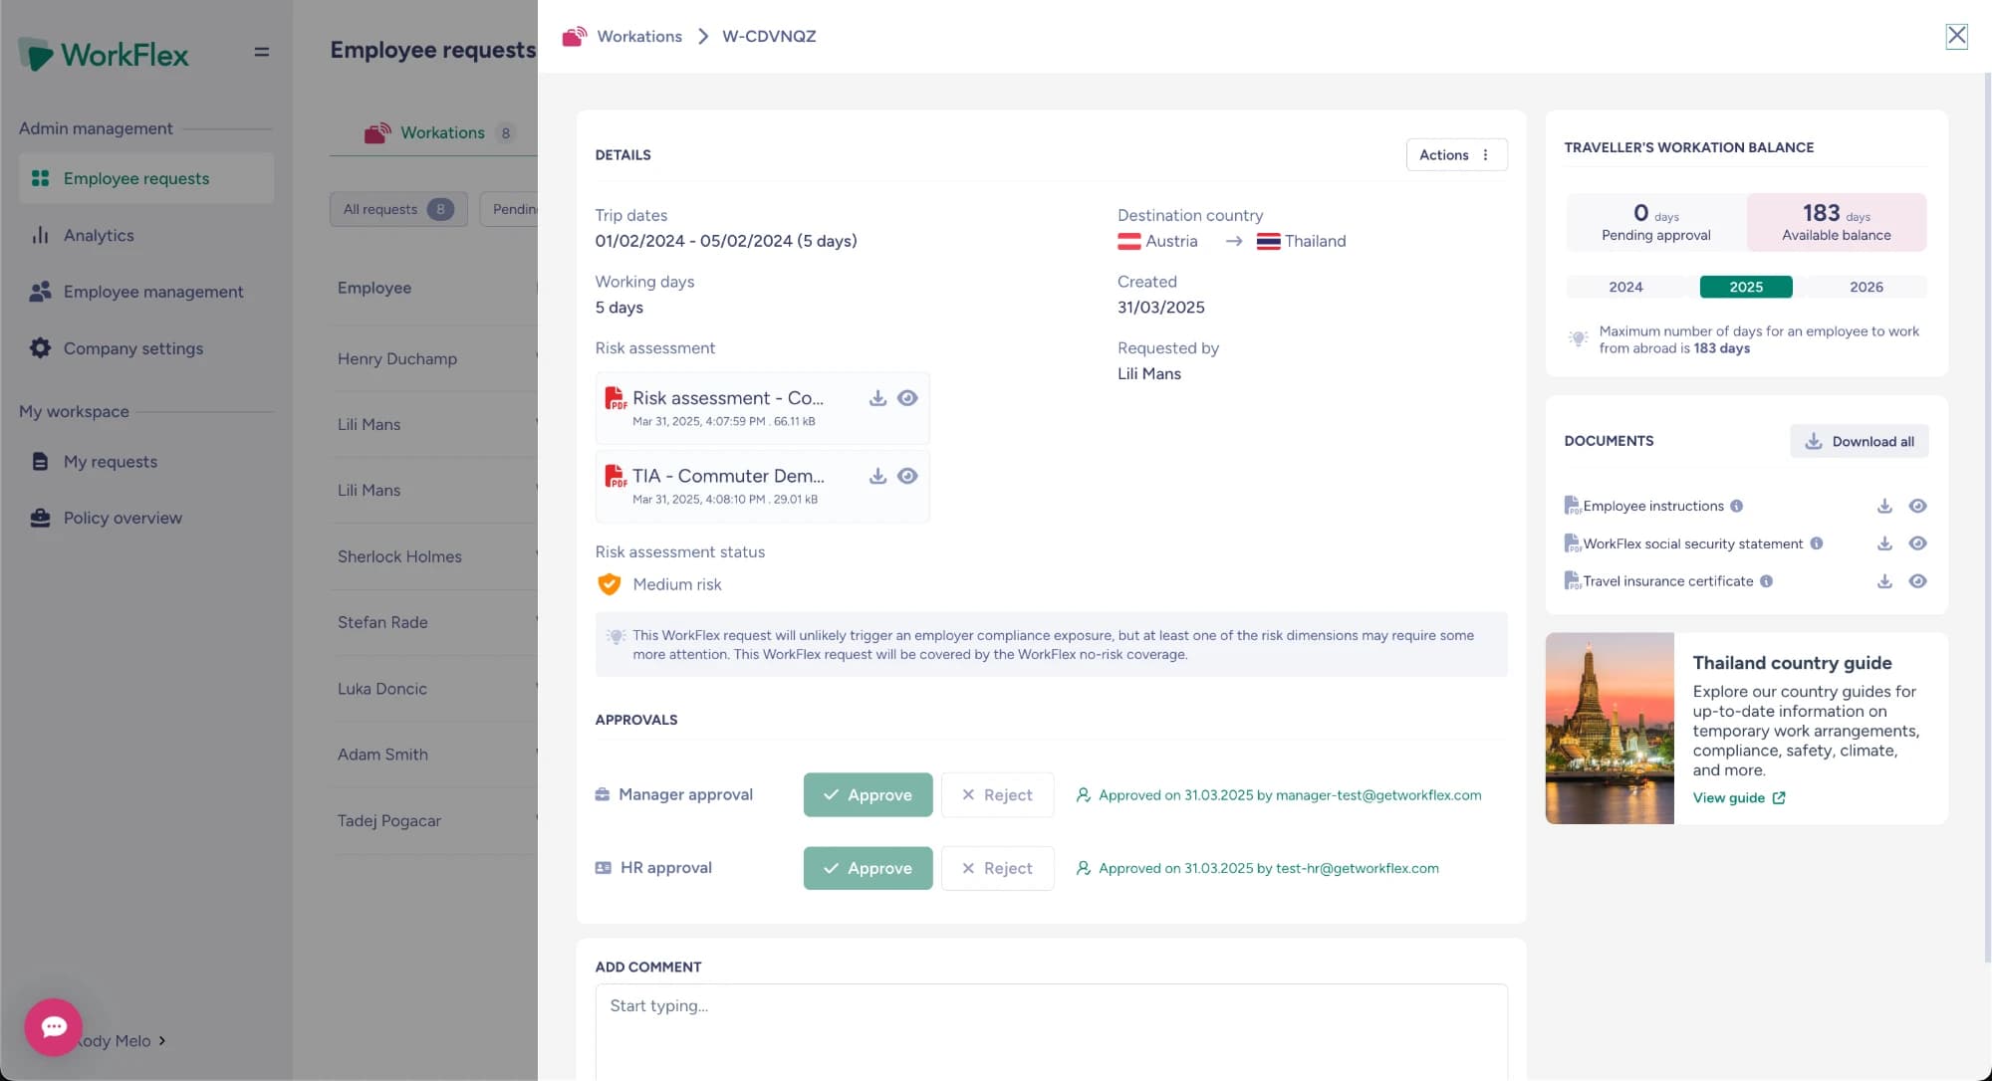Open the Thailand View guide link
The width and height of the screenshot is (1992, 1081).
point(1739,798)
